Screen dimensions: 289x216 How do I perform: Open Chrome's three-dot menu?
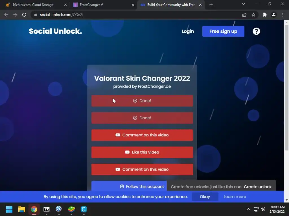283,15
